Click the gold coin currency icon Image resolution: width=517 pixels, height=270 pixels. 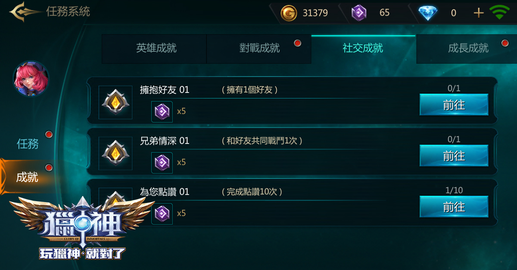click(289, 13)
